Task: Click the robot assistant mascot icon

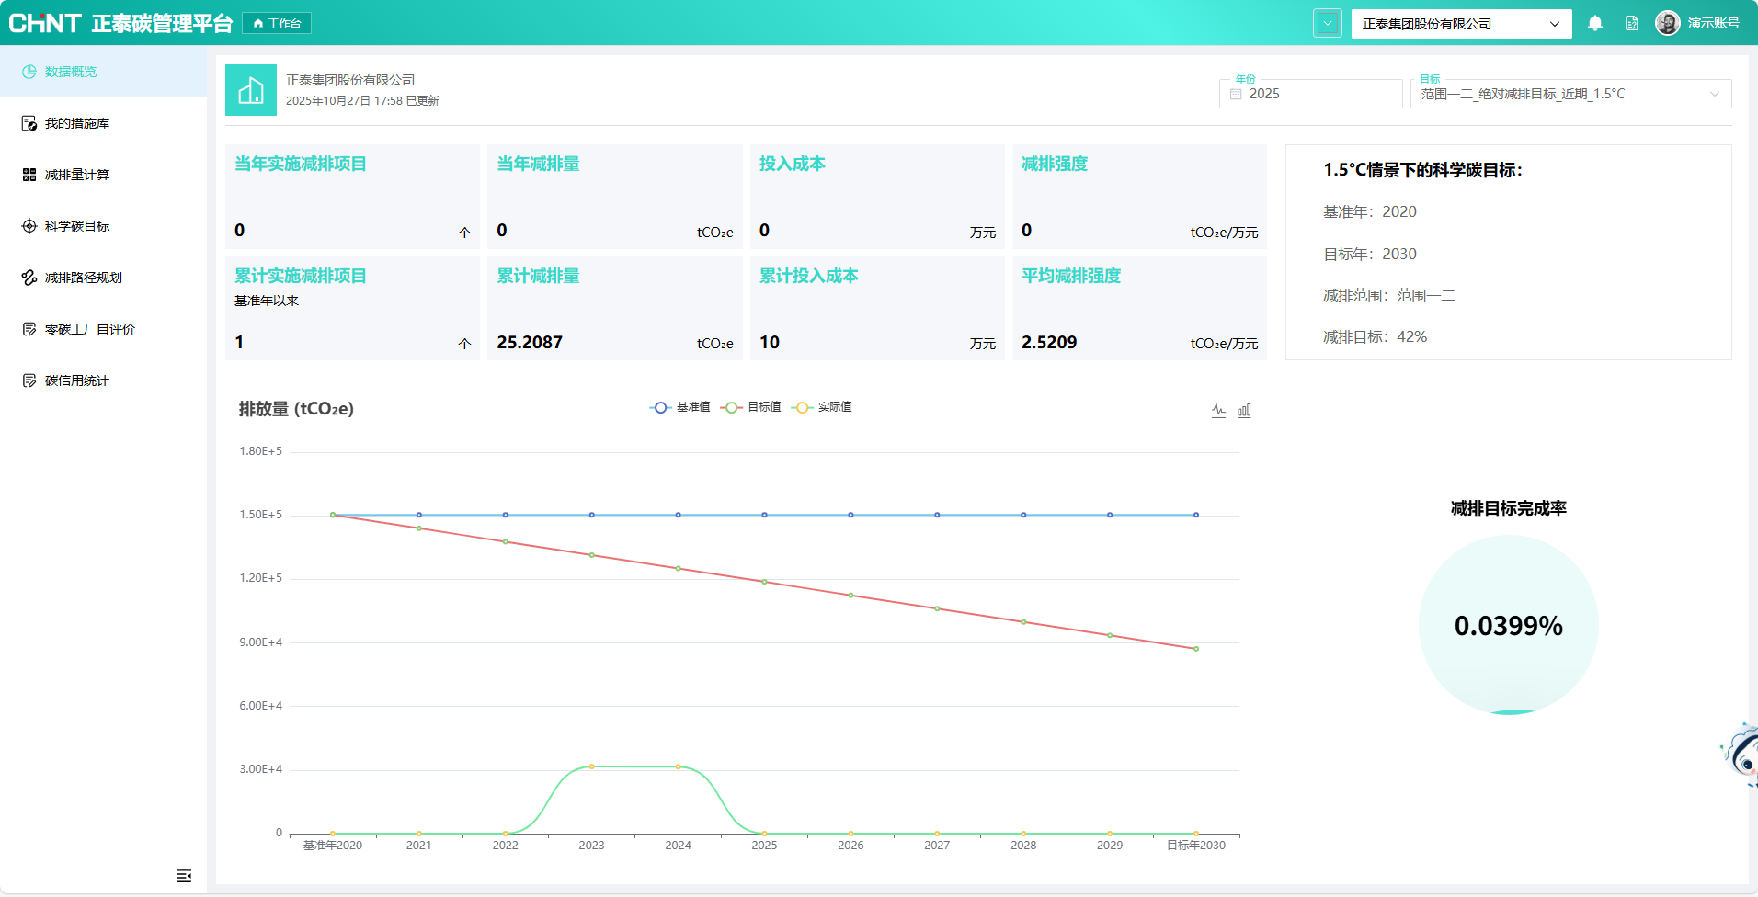Action: coord(1741,755)
